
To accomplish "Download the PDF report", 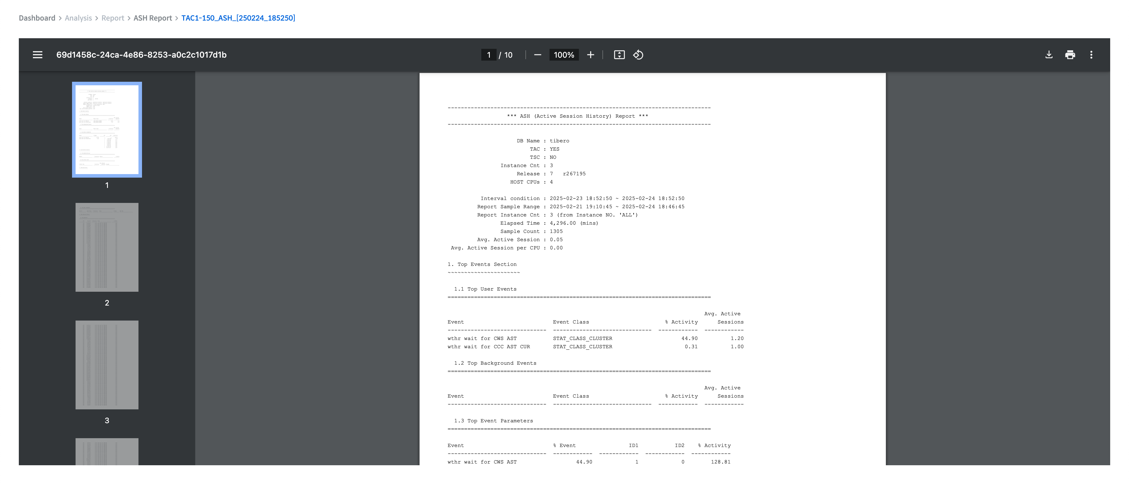I will [1048, 55].
